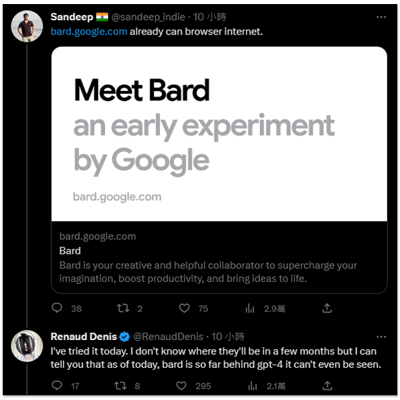Open the bard.google.com link in the tweet text
Screen dimensions: 400x400
click(89, 32)
